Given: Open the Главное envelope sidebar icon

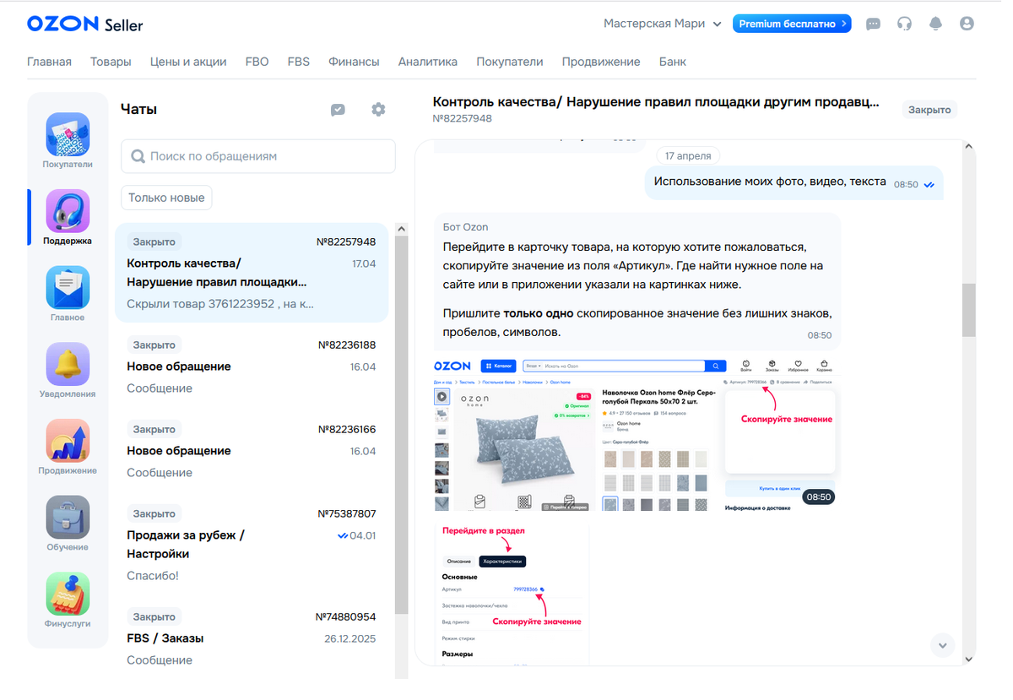Looking at the screenshot, I should 68,288.
